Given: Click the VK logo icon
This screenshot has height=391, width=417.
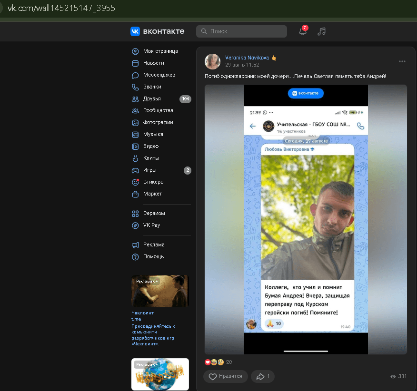Looking at the screenshot, I should tap(135, 31).
